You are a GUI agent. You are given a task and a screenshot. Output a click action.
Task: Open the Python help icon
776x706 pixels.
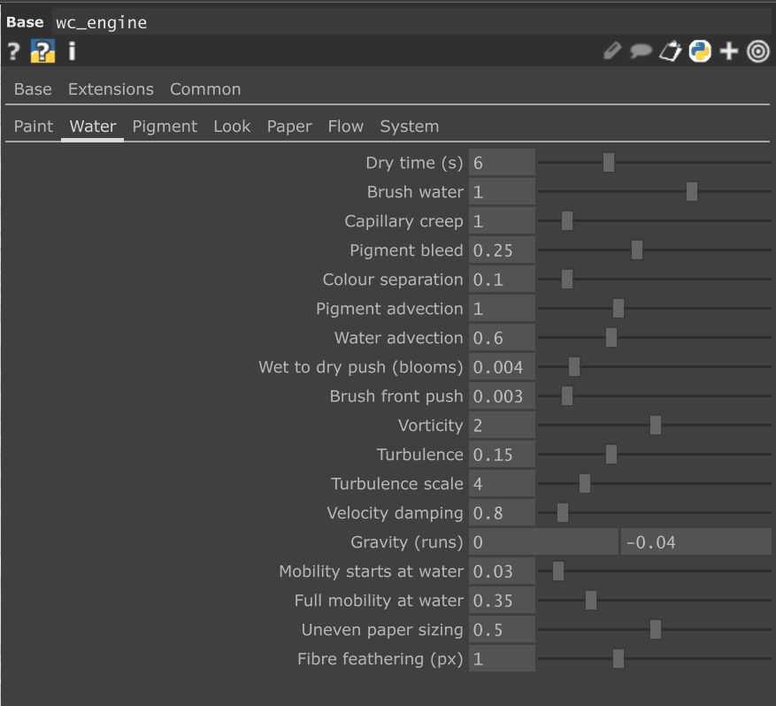click(42, 51)
